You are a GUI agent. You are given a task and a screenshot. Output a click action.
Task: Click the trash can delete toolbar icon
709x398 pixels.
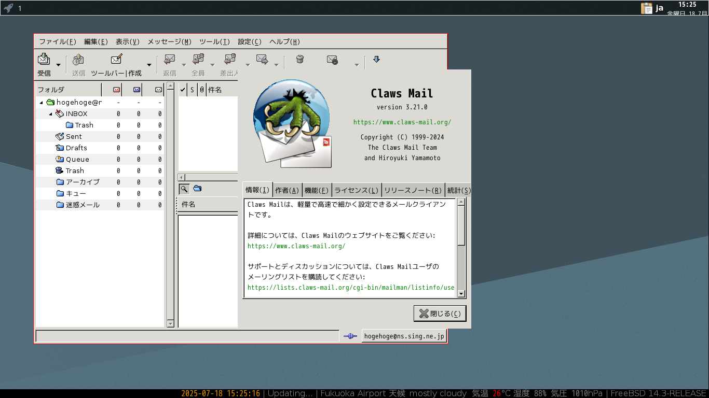(300, 60)
